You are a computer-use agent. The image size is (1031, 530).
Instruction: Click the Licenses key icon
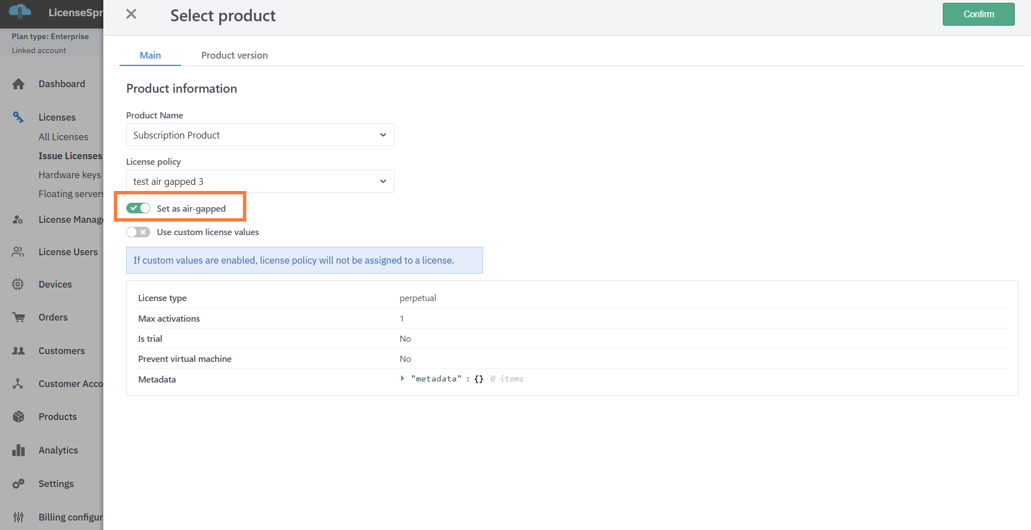18,117
